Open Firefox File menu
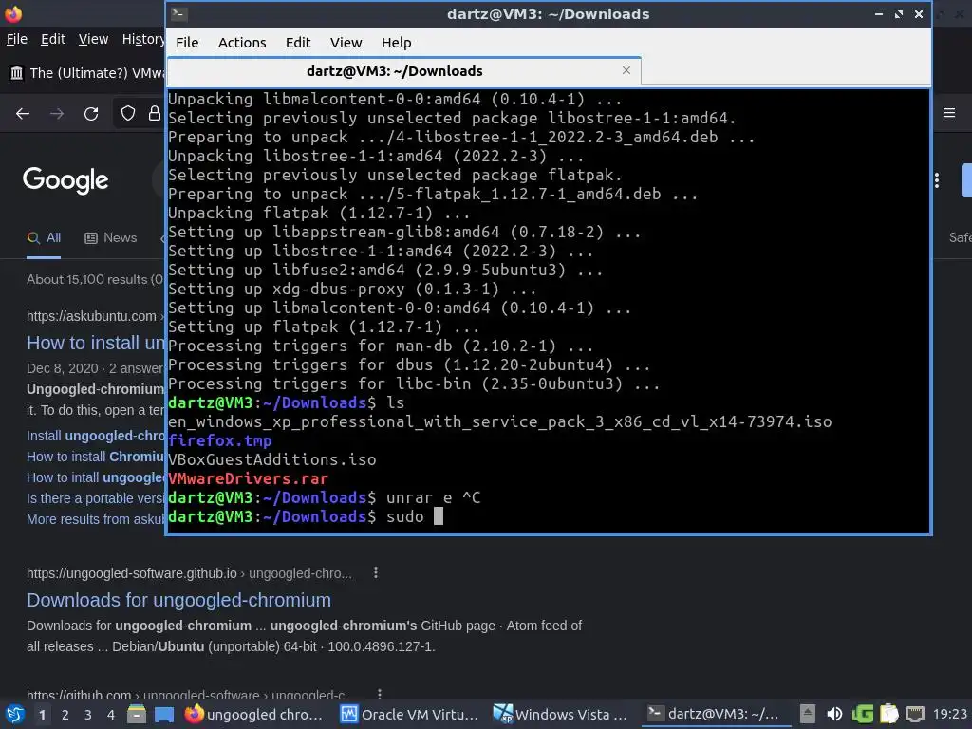 click(17, 38)
